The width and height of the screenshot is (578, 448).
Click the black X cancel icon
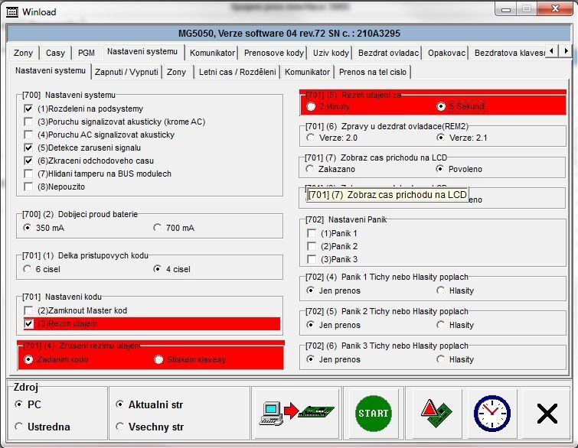pyautogui.click(x=547, y=414)
